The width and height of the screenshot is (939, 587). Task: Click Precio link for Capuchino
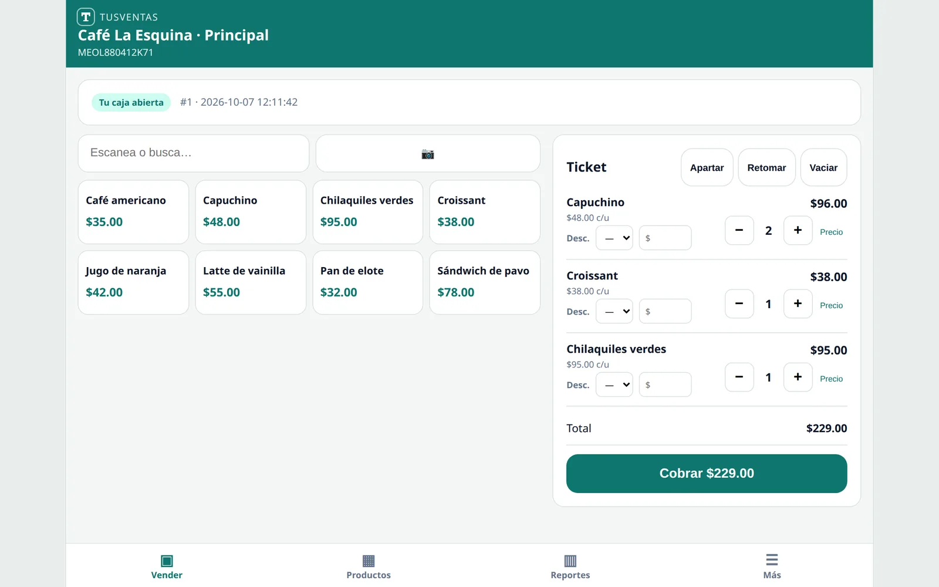click(831, 232)
